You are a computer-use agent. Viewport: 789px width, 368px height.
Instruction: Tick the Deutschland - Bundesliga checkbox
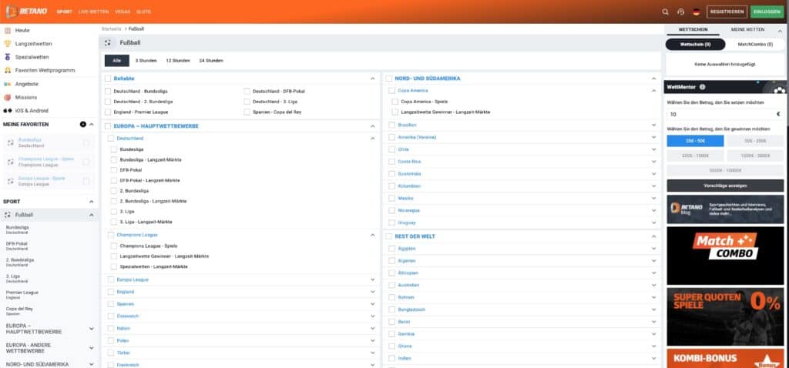[x=108, y=92]
